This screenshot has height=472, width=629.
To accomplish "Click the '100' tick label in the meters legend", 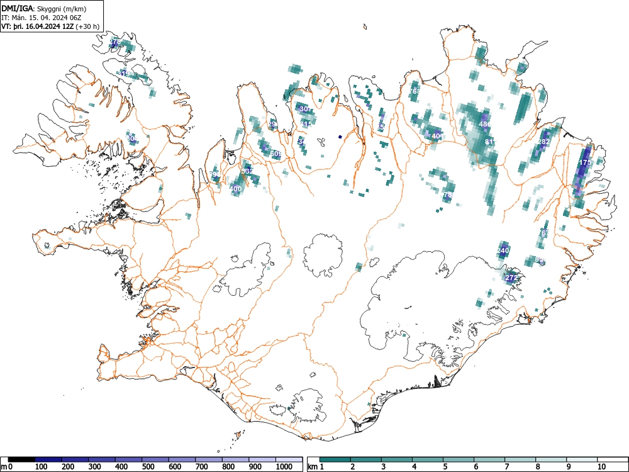I will click(42, 467).
